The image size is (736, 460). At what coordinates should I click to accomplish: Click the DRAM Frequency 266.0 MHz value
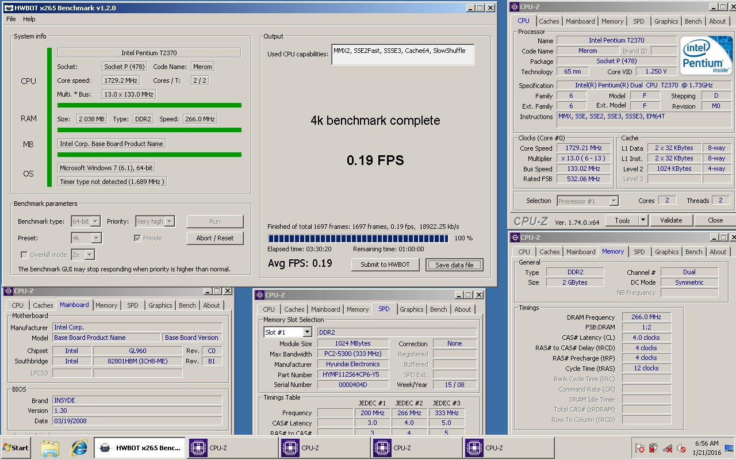tap(646, 317)
